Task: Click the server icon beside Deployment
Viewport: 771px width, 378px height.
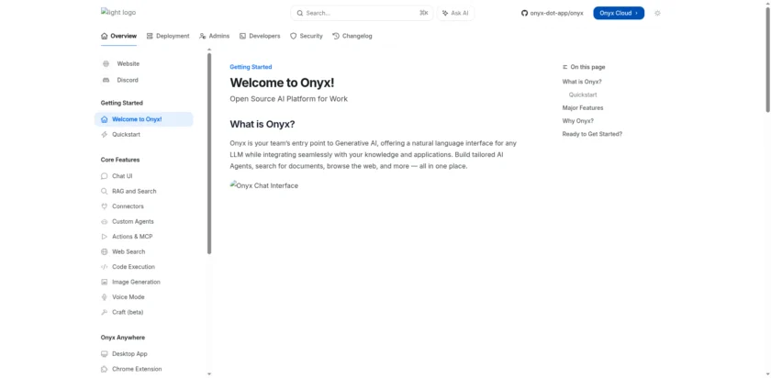Action: (150, 36)
